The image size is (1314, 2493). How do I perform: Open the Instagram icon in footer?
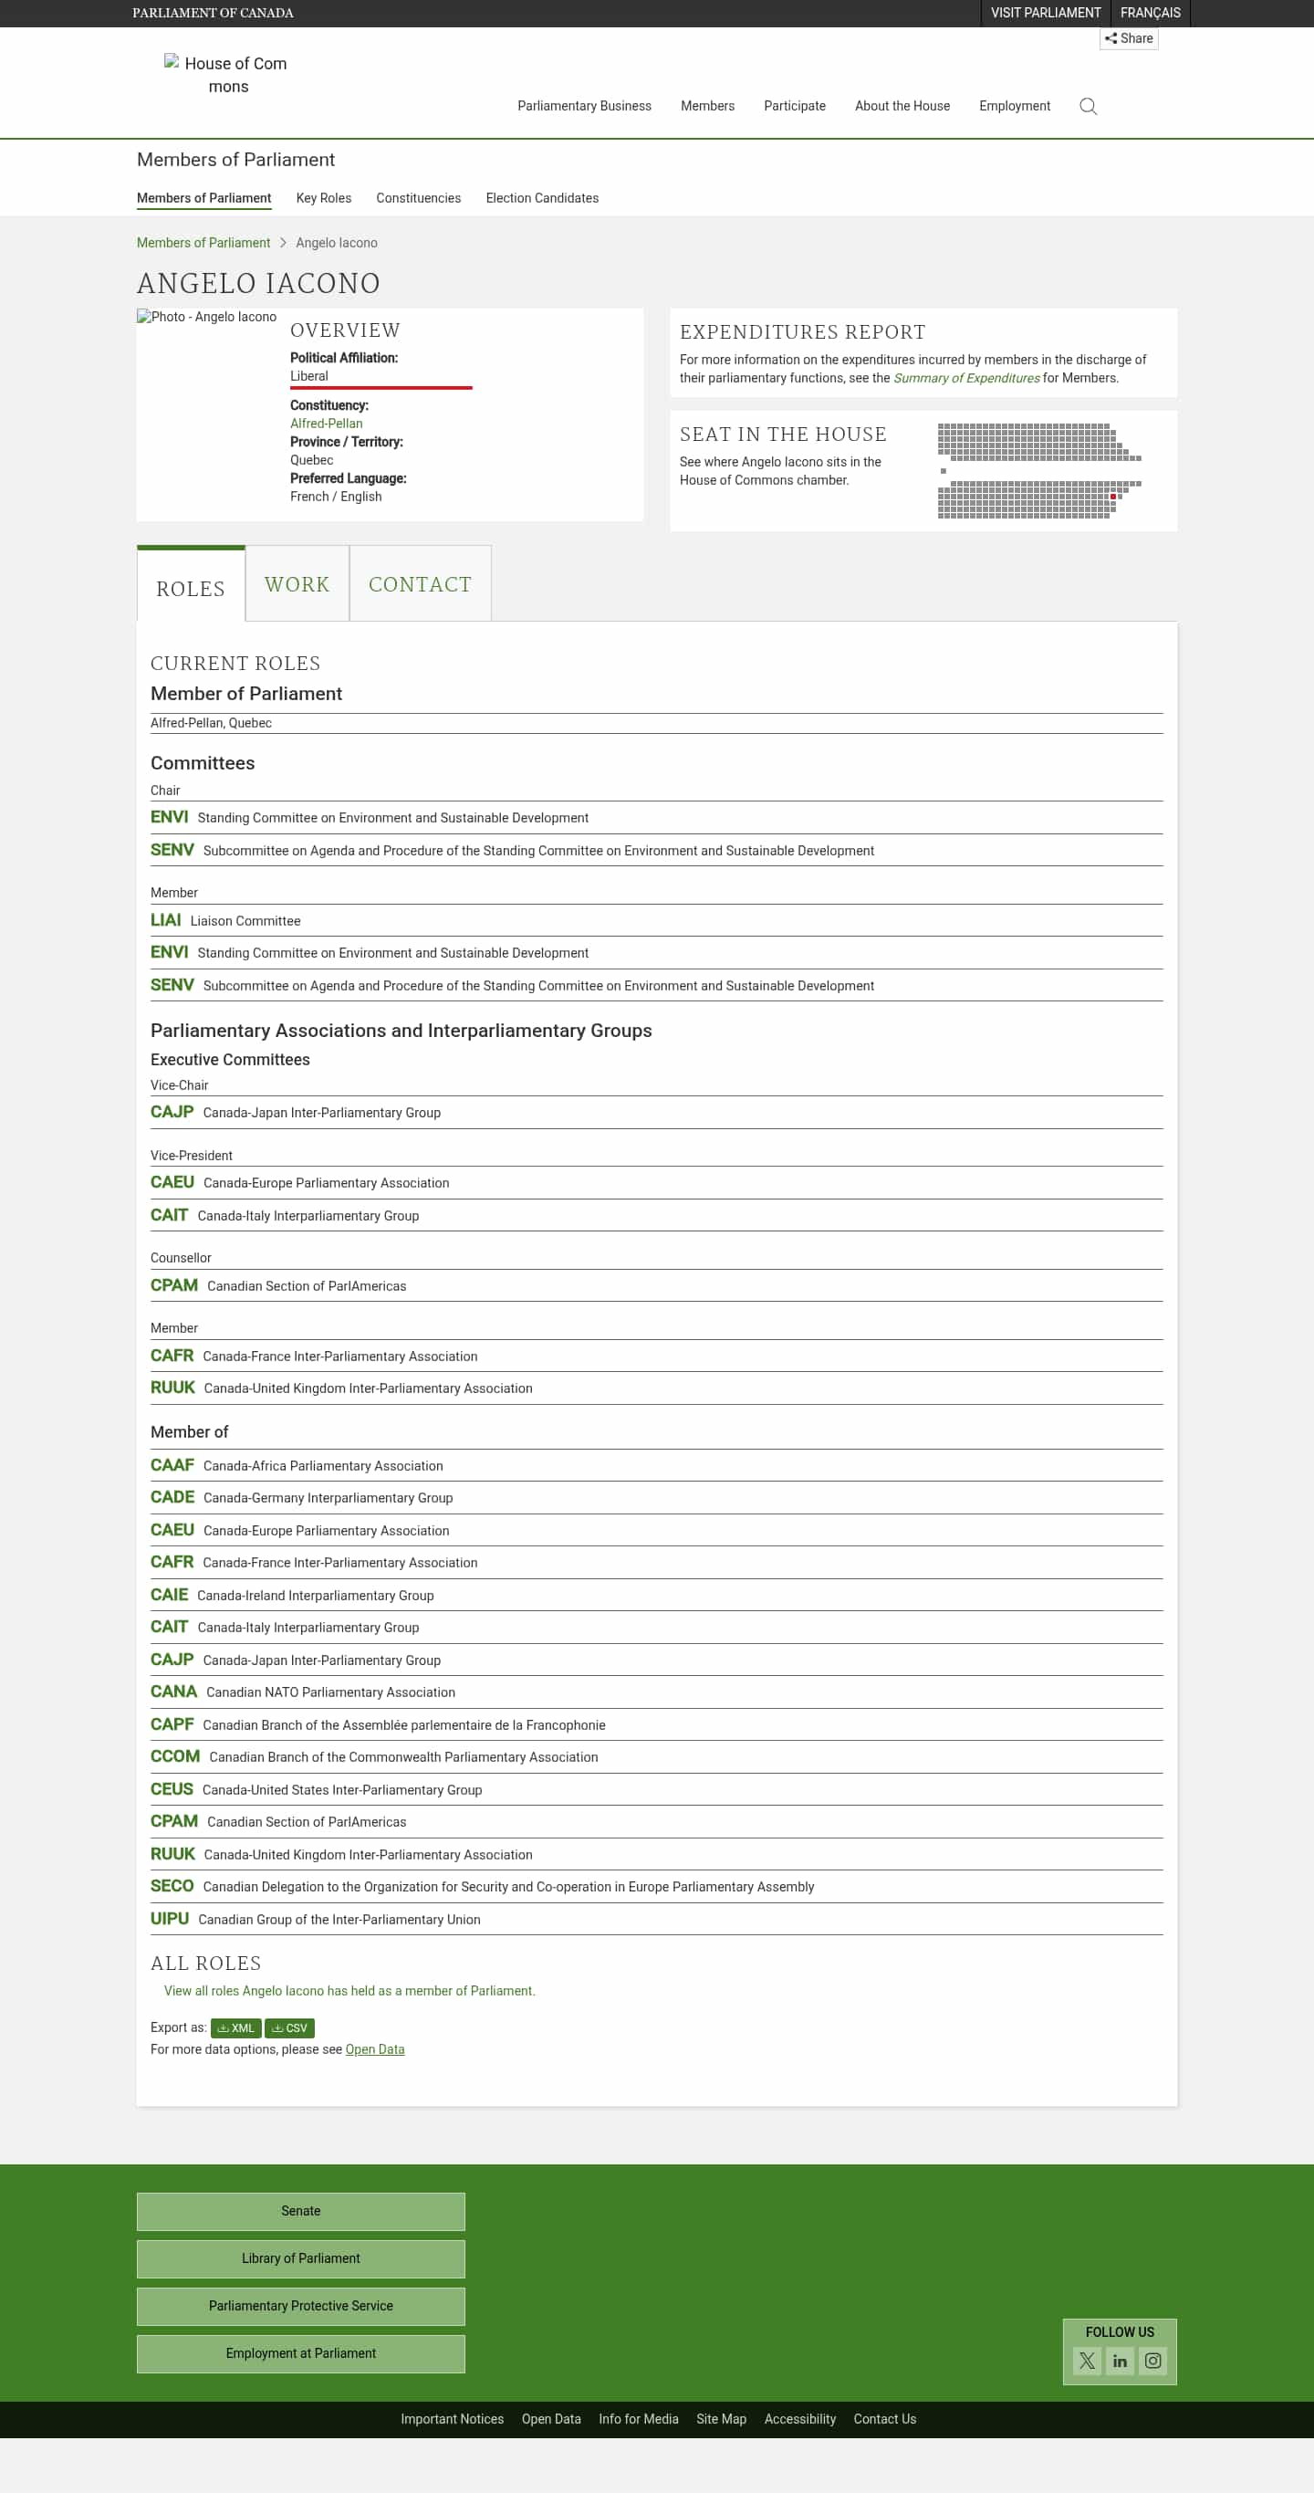click(x=1152, y=2361)
